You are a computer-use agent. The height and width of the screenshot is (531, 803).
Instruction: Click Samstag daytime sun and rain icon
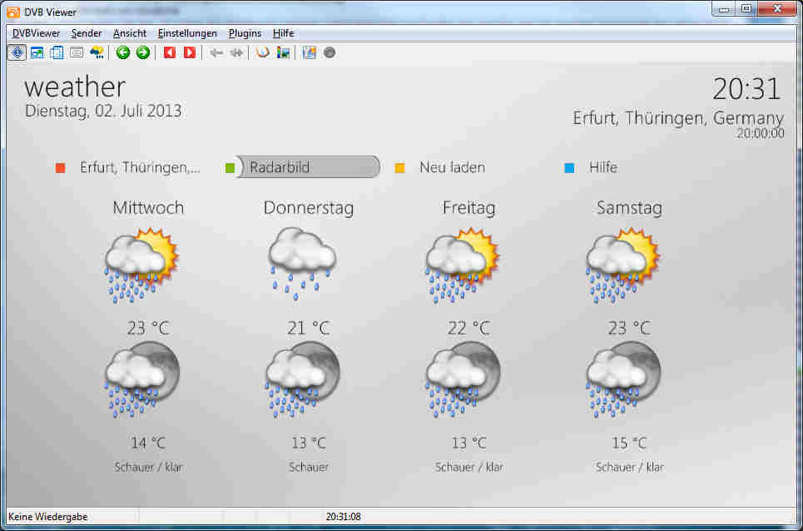point(622,265)
